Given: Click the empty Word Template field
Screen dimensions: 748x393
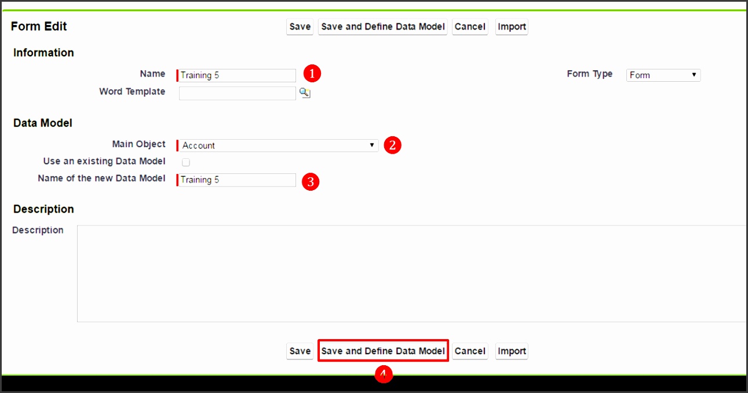Looking at the screenshot, I should point(238,93).
